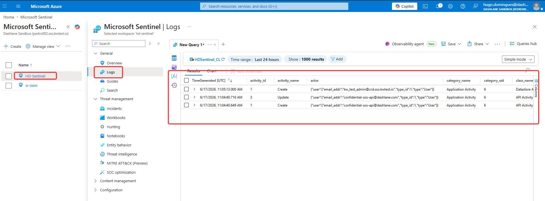
Task: Select row checkbox for 11:04:40.716 AM
Action: click(x=186, y=97)
